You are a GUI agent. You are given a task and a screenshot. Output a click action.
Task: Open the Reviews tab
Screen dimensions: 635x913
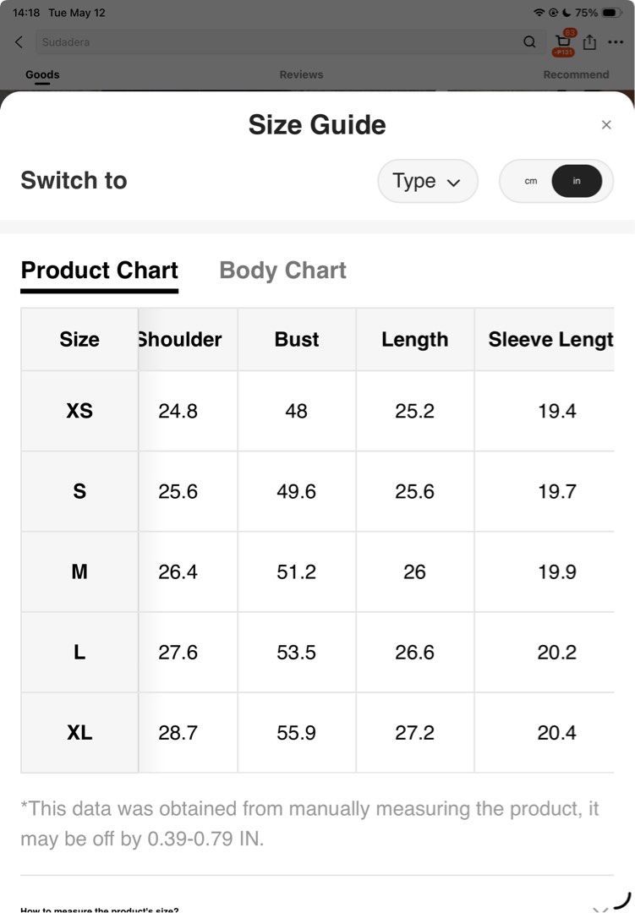click(x=301, y=74)
